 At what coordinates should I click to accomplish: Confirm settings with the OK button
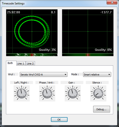click(59, 120)
